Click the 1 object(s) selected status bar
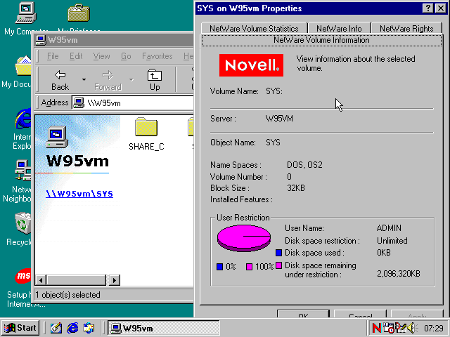 [114, 295]
